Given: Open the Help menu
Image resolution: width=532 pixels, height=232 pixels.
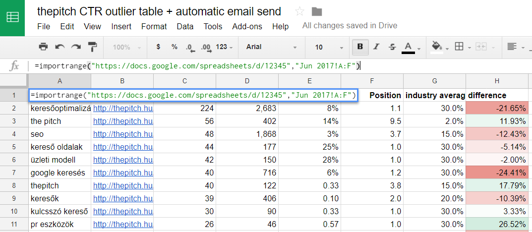Looking at the screenshot, I should 281,26.
